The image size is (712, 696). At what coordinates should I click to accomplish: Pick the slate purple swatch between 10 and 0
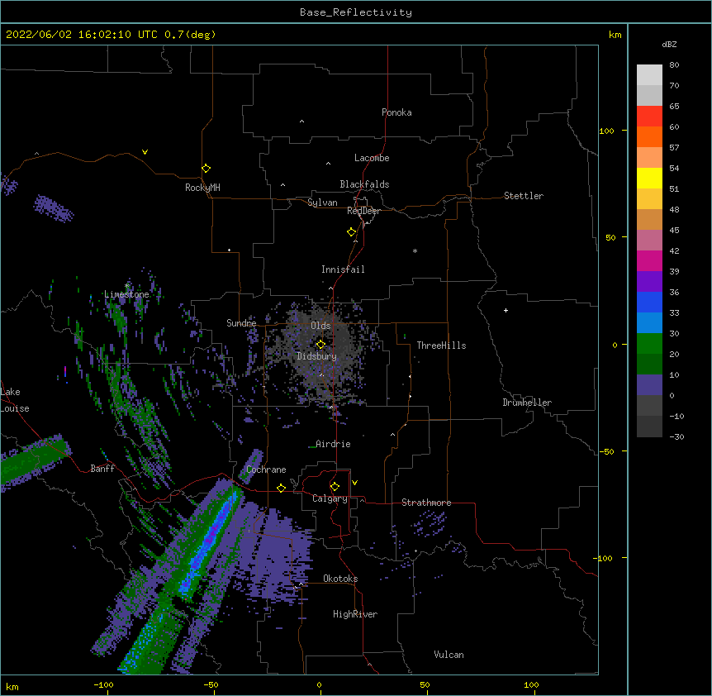click(x=649, y=385)
